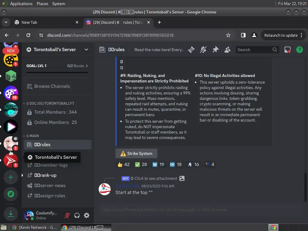Open Chrome tab search dropdown

click(x=6, y=22)
